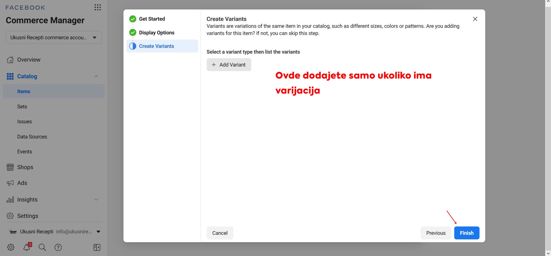Viewport: 551px width, 256px height.
Task: Select Data Sources in the Catalog menu
Action: pyautogui.click(x=32, y=137)
